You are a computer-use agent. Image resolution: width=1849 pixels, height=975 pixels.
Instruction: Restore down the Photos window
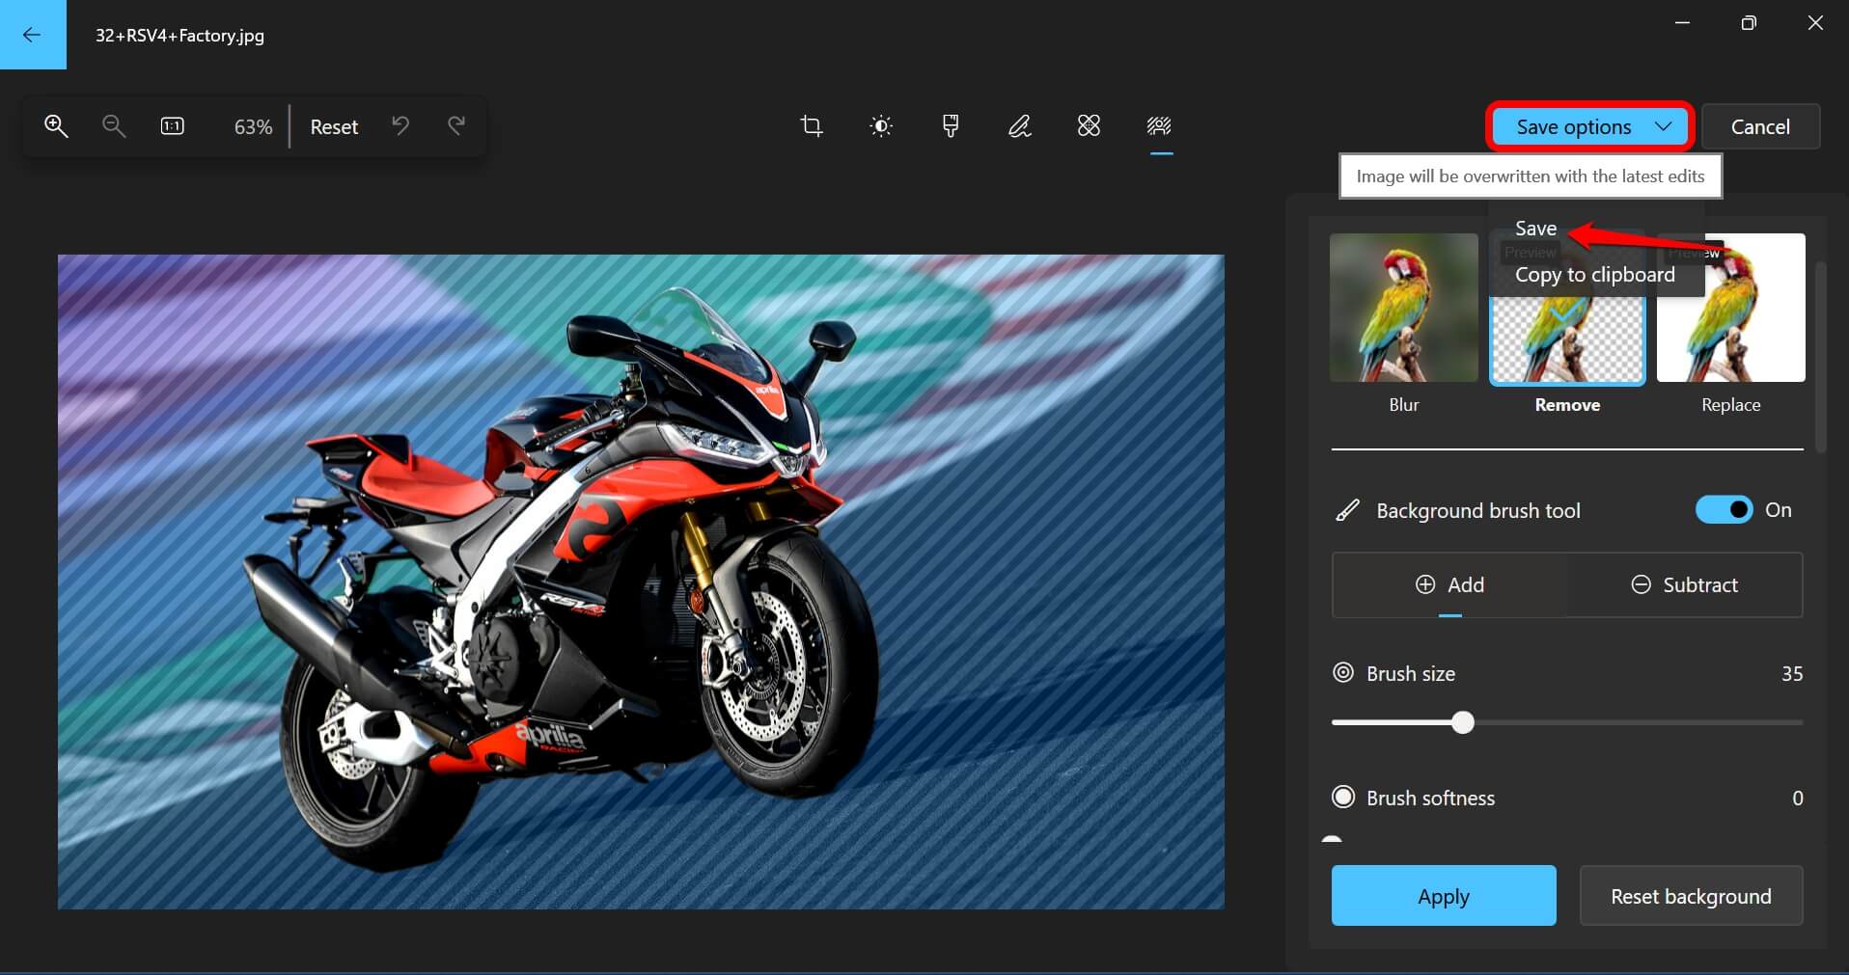[x=1749, y=23]
